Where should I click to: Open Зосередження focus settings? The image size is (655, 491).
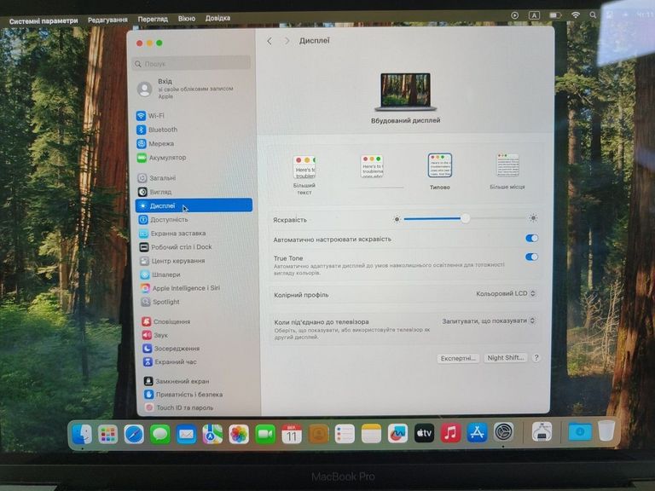pos(171,348)
